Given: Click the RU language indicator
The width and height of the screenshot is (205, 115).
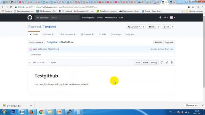Looking at the screenshot, I should point(171,112).
